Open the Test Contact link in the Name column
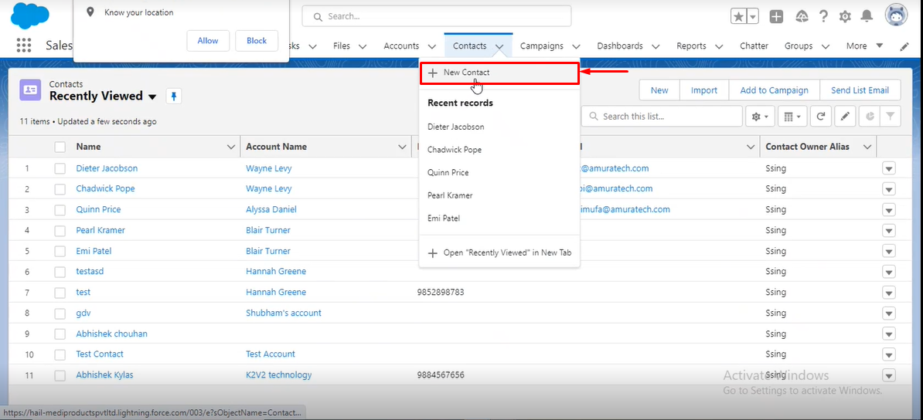923x420 pixels. pos(100,354)
